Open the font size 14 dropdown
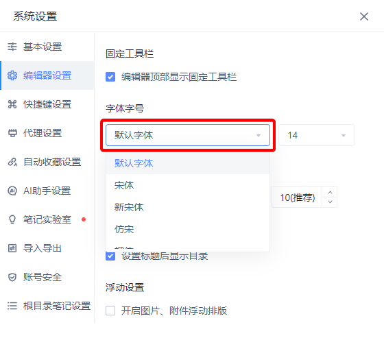384x362 pixels. [317, 135]
